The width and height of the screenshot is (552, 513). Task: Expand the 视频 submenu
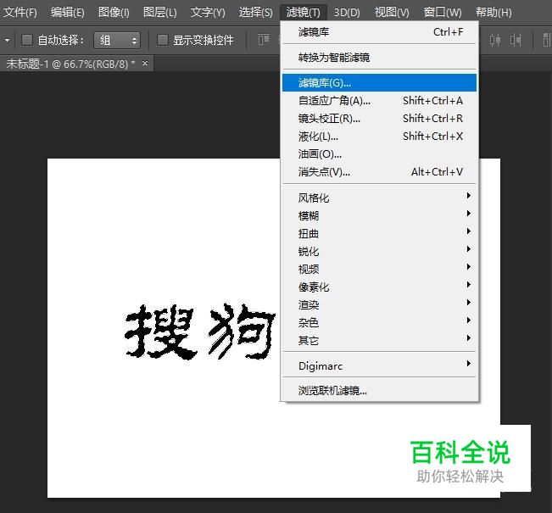(380, 269)
